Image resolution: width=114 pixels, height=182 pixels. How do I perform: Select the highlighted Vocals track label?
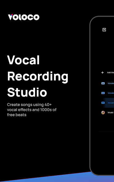coord(111,103)
